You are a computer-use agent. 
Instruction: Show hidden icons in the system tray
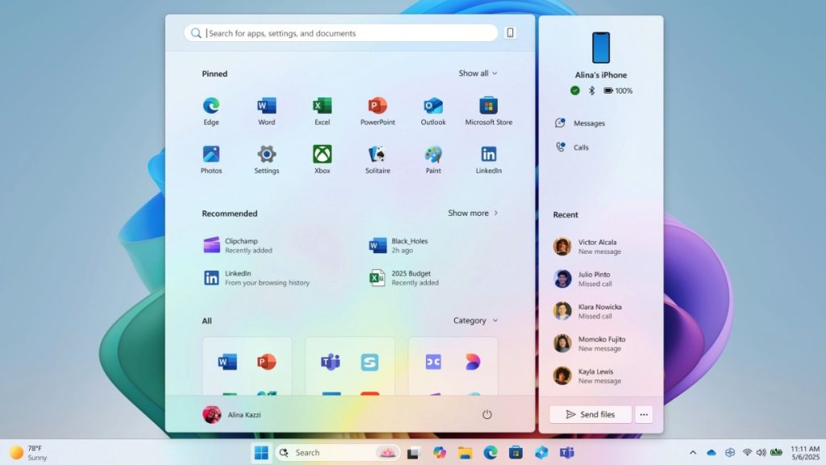coord(693,452)
